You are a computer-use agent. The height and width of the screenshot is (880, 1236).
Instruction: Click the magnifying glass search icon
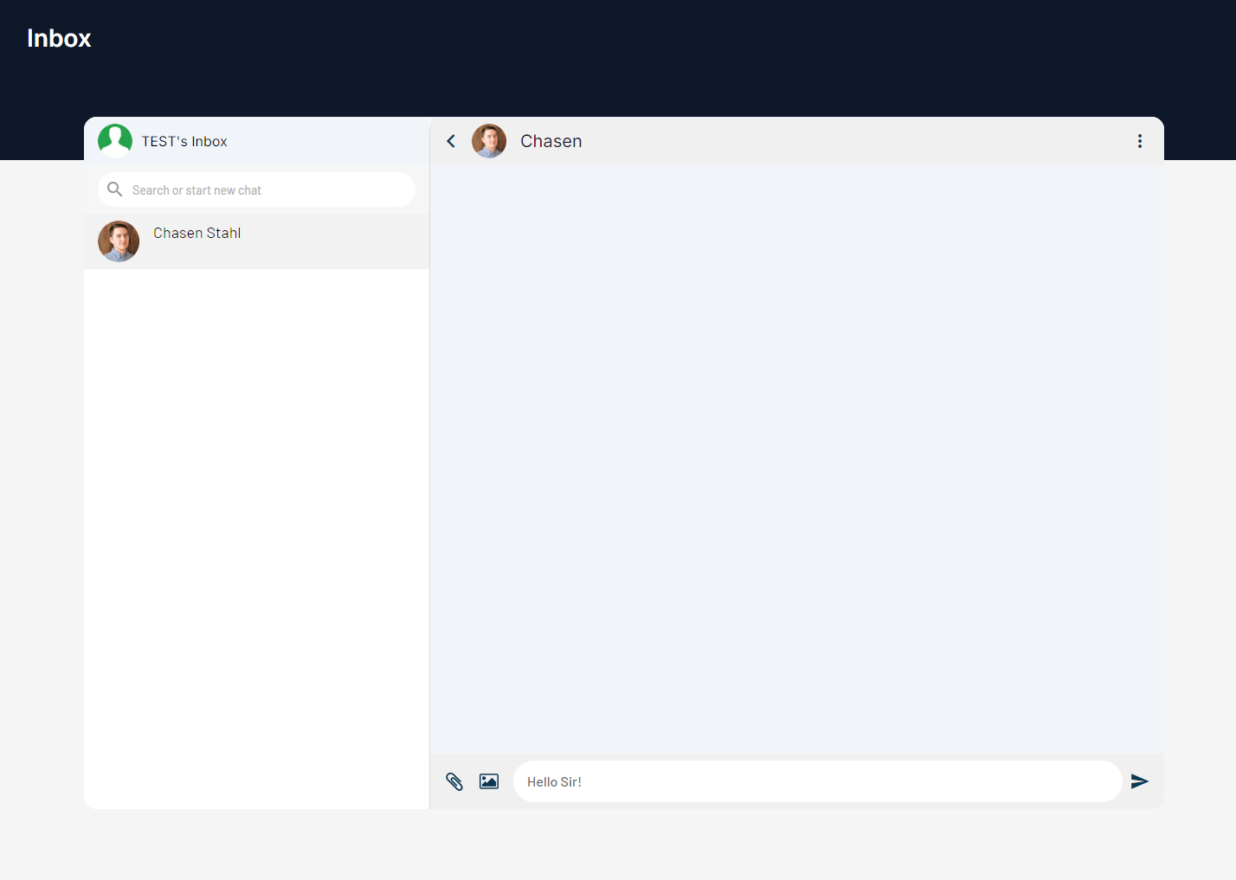click(x=114, y=189)
